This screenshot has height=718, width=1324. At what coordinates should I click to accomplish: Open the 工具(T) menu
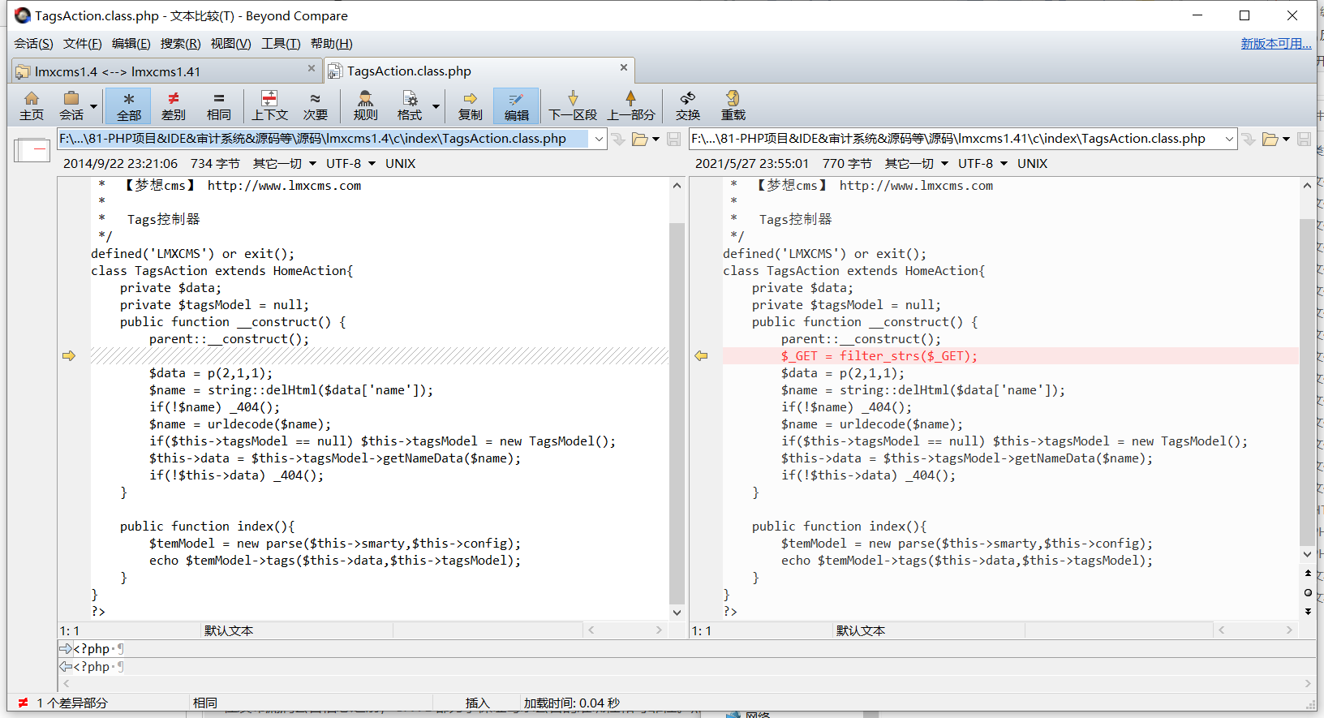pos(281,44)
